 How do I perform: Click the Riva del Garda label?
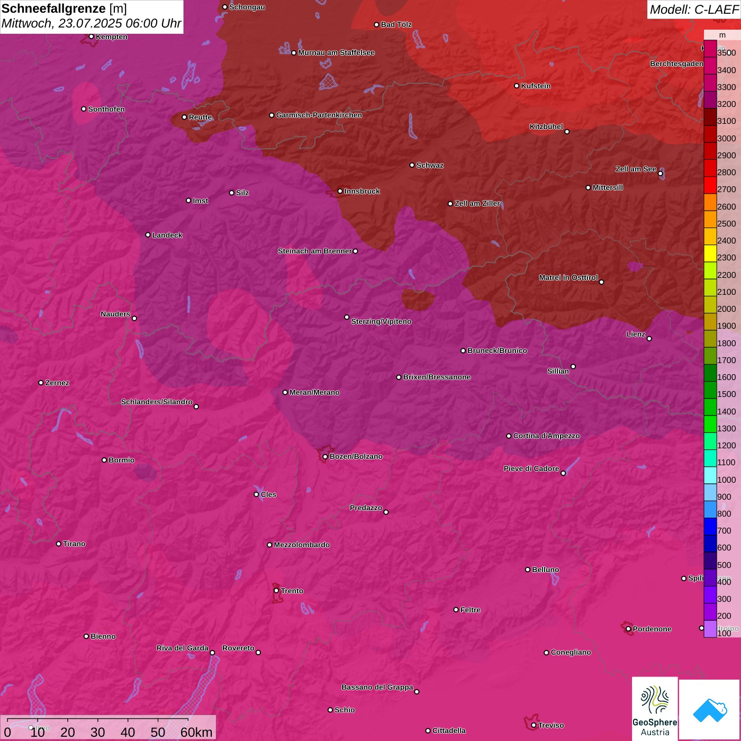pyautogui.click(x=183, y=648)
